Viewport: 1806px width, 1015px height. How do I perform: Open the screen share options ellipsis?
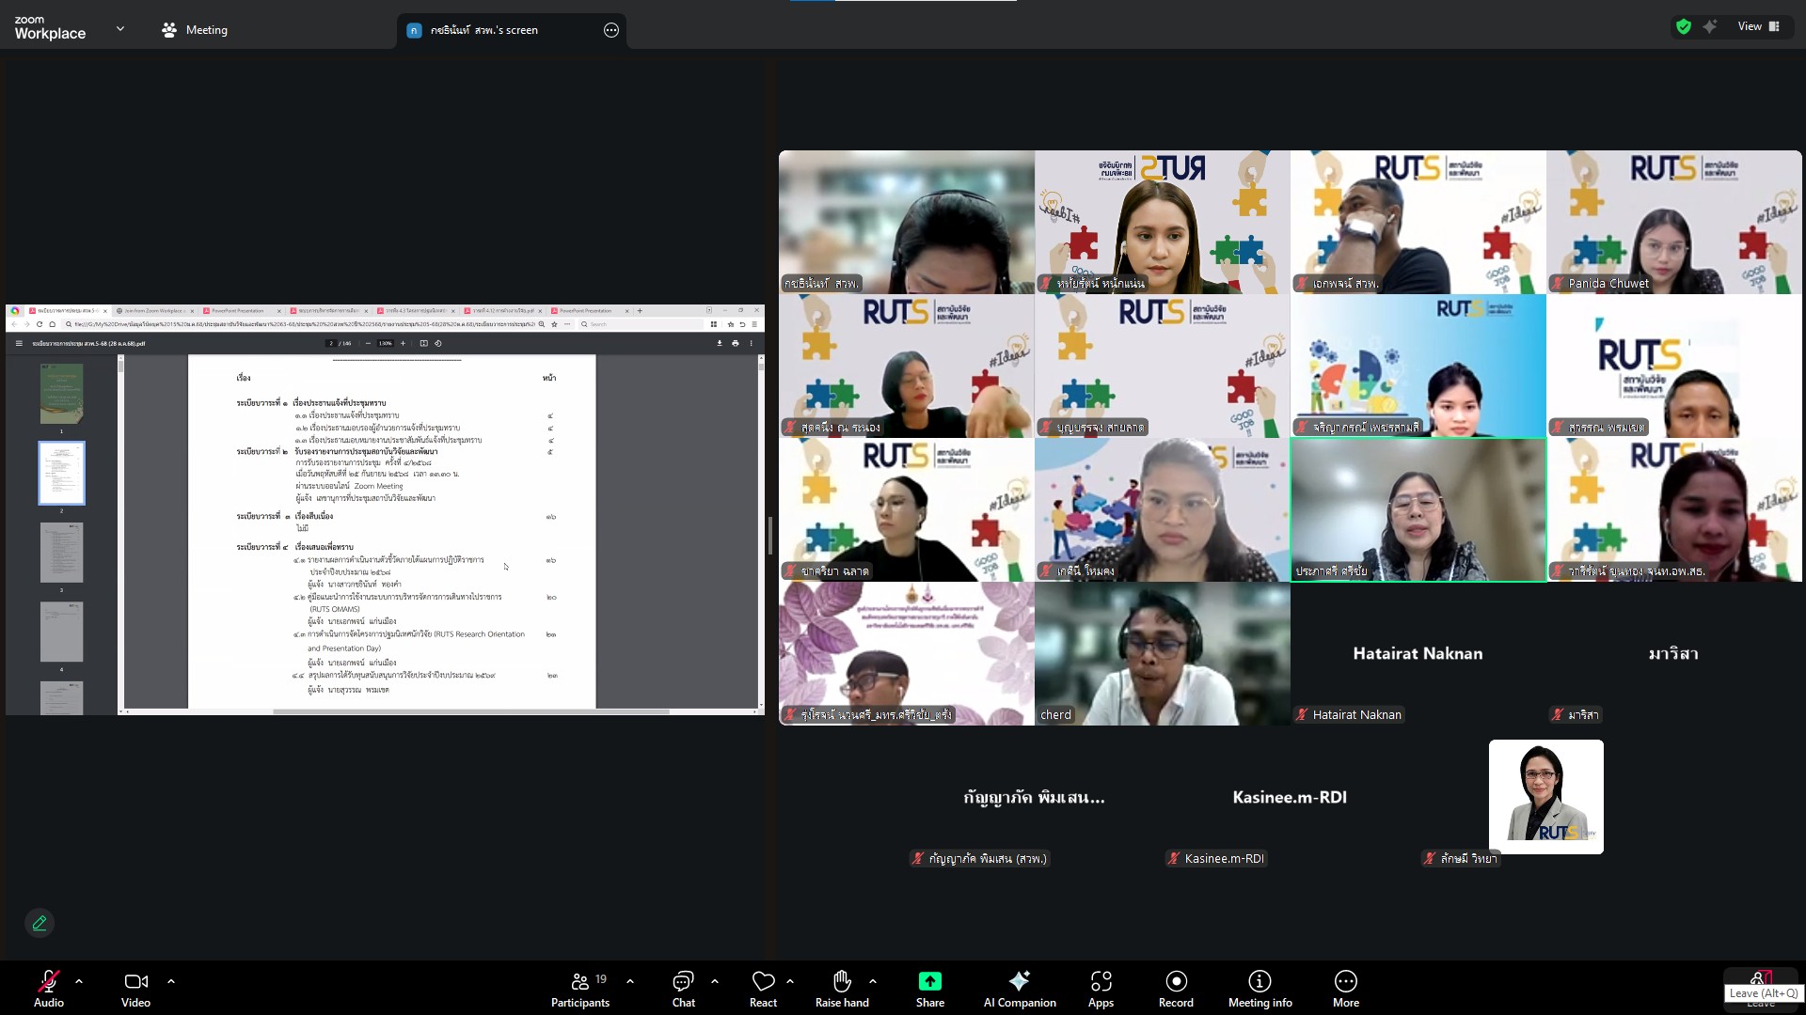click(x=611, y=30)
